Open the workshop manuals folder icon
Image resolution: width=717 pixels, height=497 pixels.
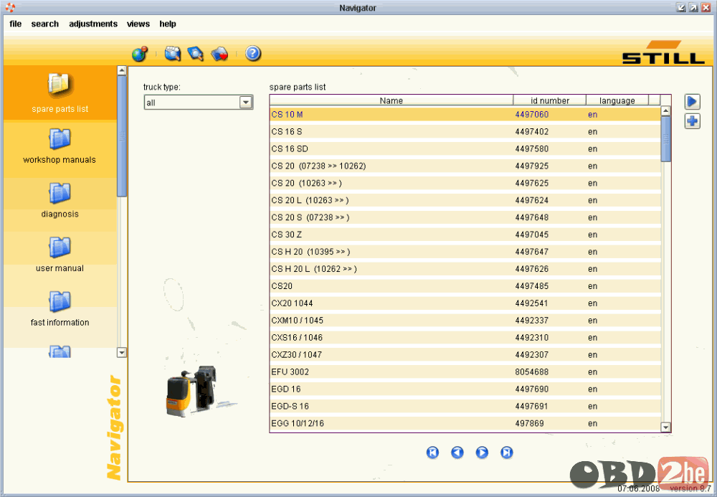[60, 139]
